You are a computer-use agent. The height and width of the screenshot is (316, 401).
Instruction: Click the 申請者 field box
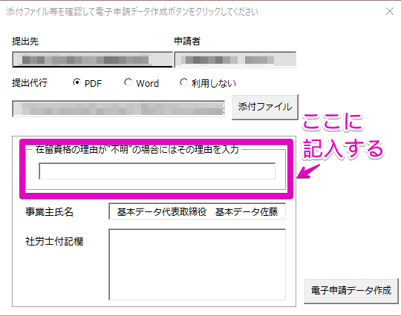coord(235,59)
